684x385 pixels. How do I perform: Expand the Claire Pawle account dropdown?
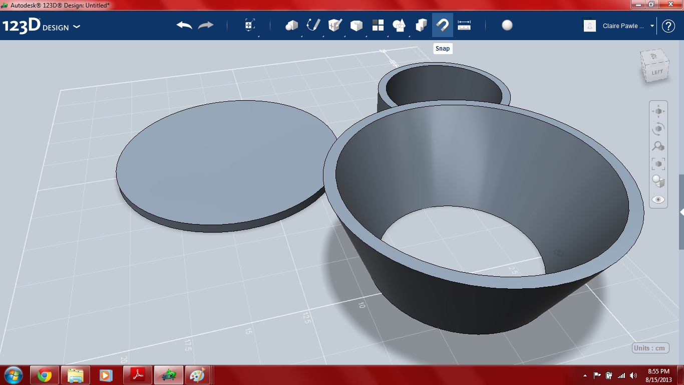click(652, 26)
